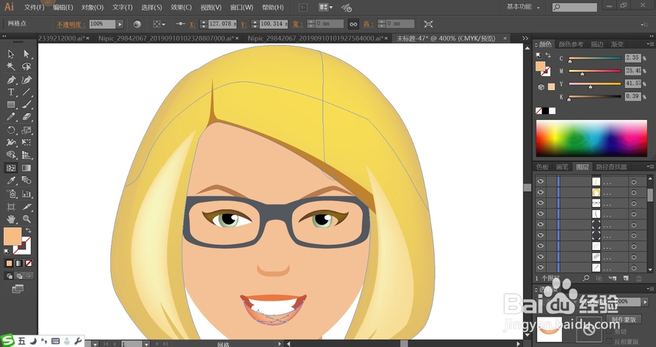The image size is (656, 347).
Task: Click the 制作蒙版 button
Action: coord(624,319)
